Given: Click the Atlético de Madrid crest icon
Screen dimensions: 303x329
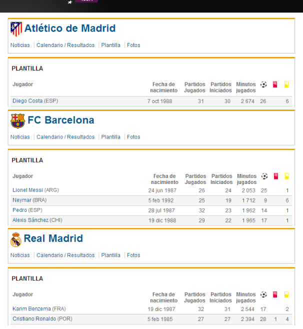Looking at the screenshot, I should coord(16,29).
